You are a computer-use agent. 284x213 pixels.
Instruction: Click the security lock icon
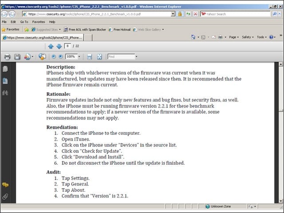(x=180, y=14)
